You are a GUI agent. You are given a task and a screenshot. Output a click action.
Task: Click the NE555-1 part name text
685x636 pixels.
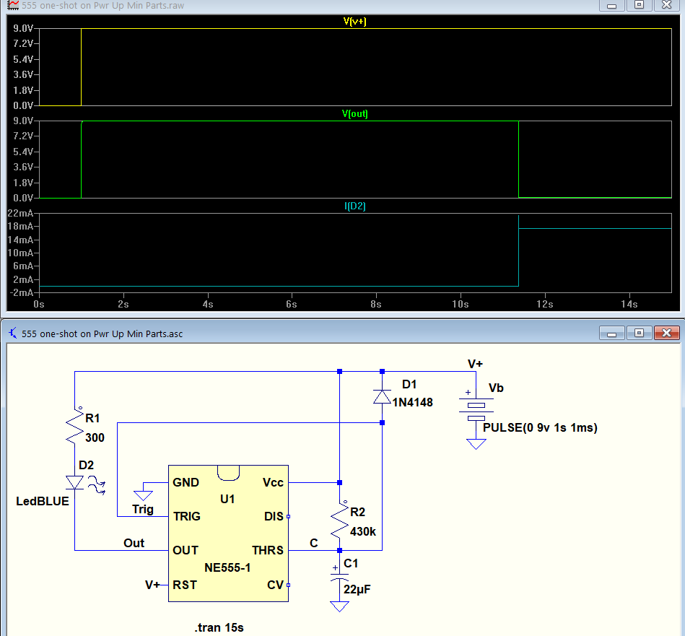pos(227,568)
